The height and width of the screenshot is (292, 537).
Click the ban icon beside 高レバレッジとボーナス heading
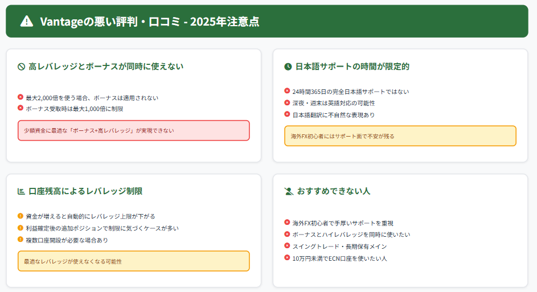(x=21, y=67)
